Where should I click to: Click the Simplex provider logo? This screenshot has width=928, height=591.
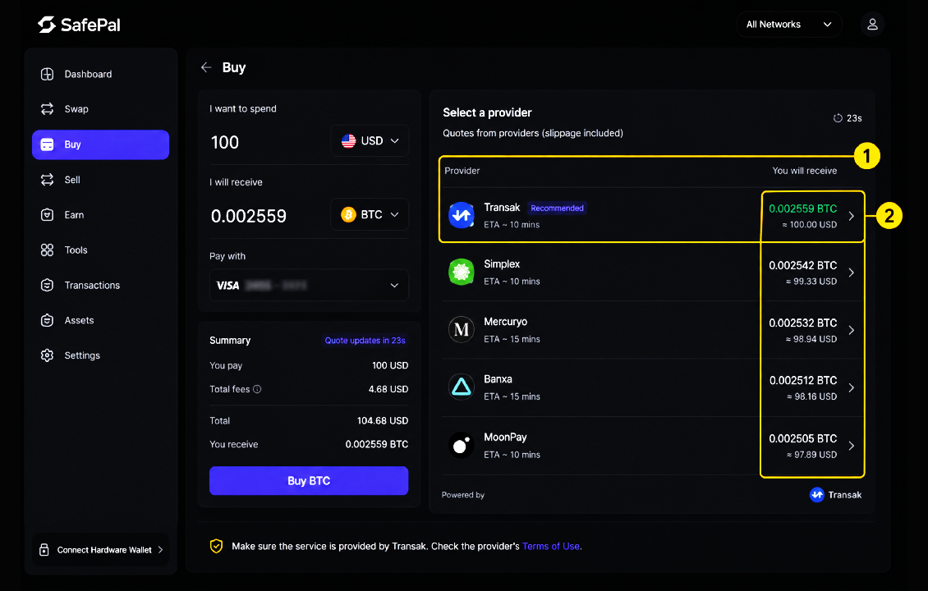[x=461, y=273]
